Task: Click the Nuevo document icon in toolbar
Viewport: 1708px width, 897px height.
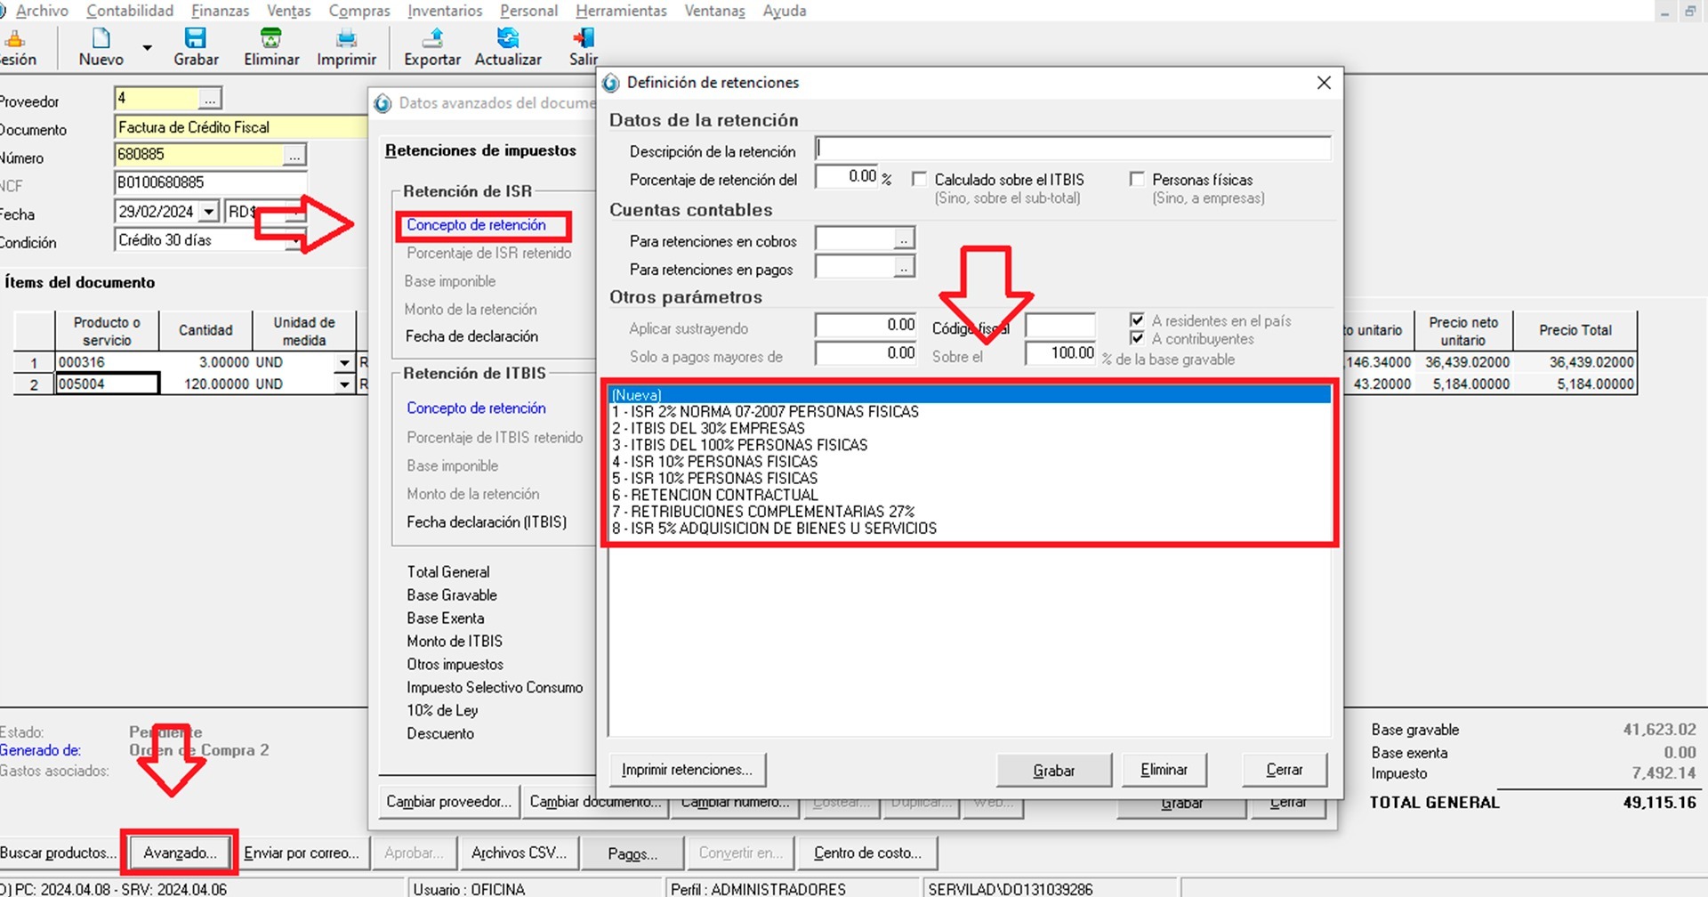Action: tap(101, 39)
